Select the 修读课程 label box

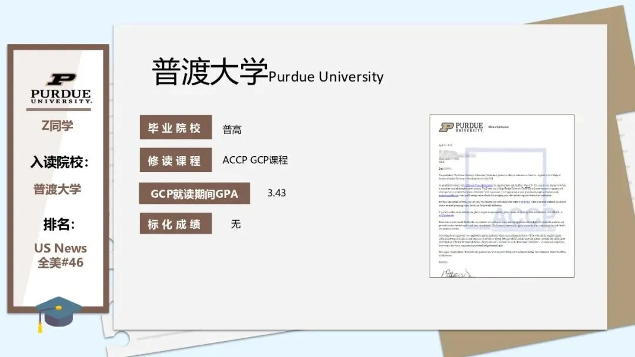coord(176,160)
